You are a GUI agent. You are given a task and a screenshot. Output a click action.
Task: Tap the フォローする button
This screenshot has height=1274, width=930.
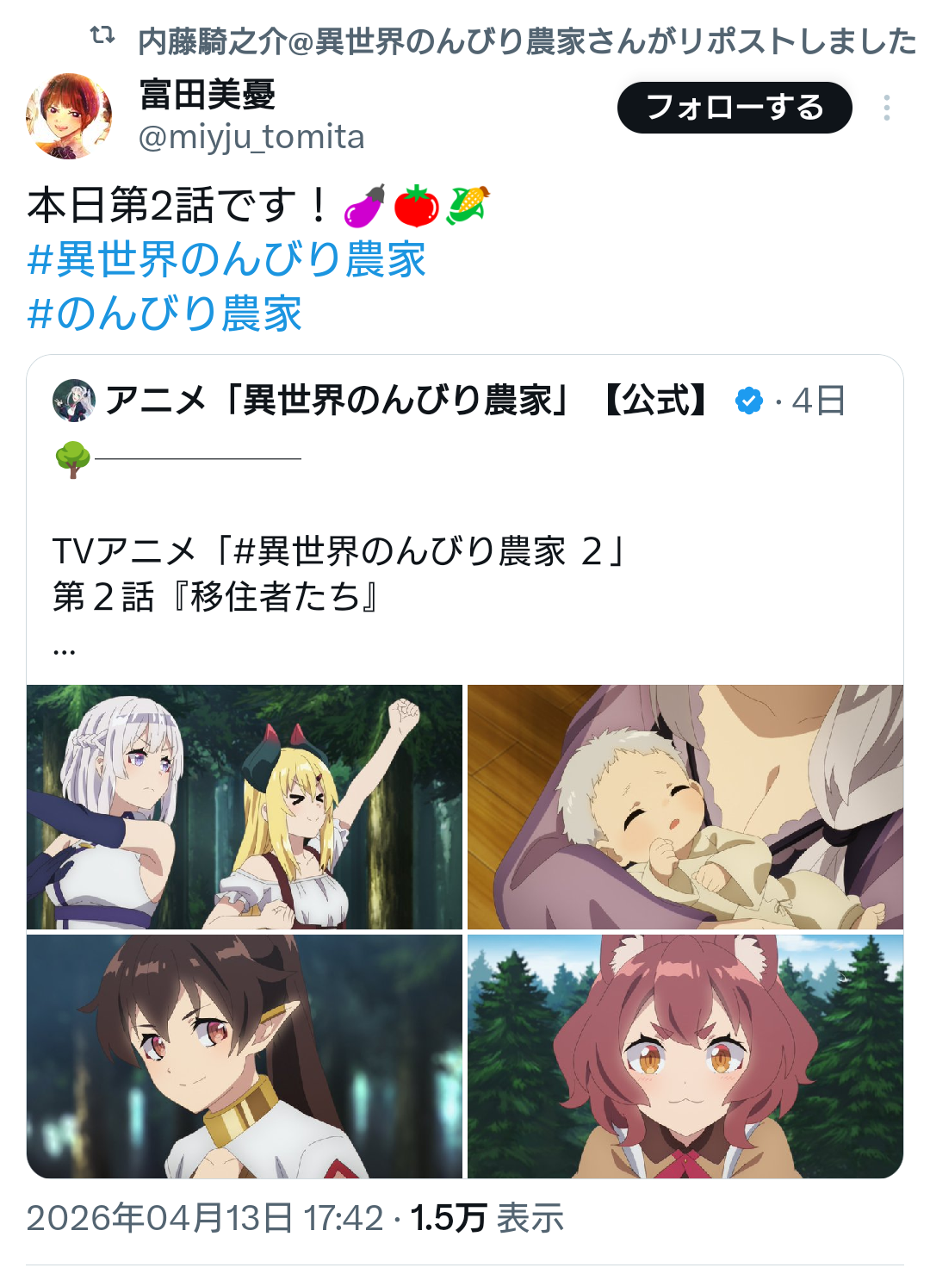[x=735, y=108]
